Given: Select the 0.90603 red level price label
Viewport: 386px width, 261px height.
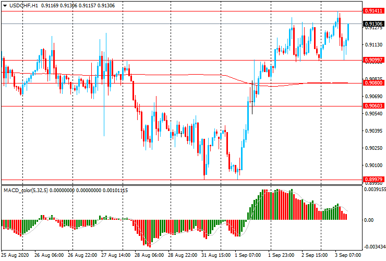Looking at the screenshot, I should point(373,106).
